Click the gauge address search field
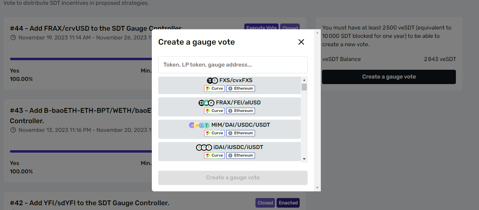The image size is (479, 210). point(233,65)
